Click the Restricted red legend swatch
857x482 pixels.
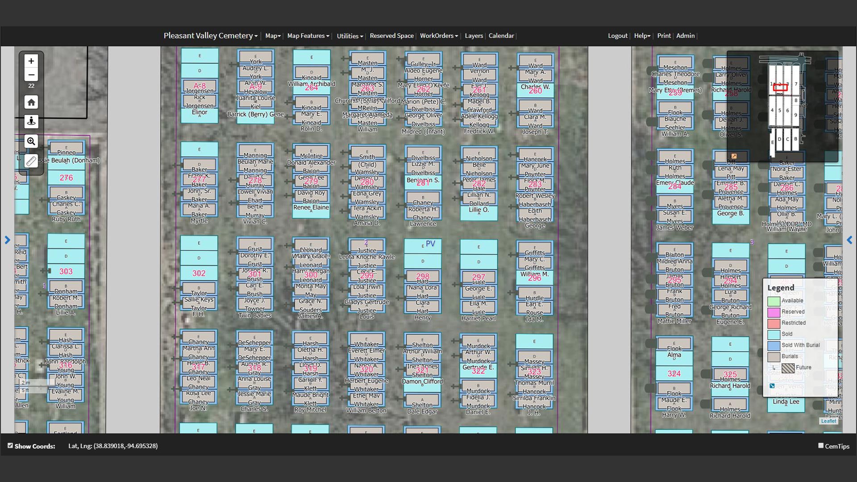pyautogui.click(x=774, y=324)
